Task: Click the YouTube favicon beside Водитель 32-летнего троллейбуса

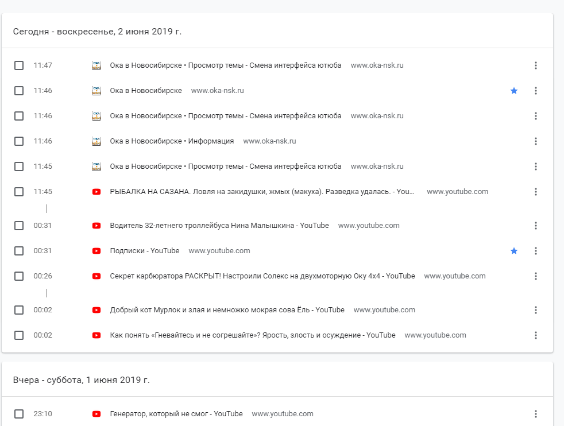Action: click(96, 226)
